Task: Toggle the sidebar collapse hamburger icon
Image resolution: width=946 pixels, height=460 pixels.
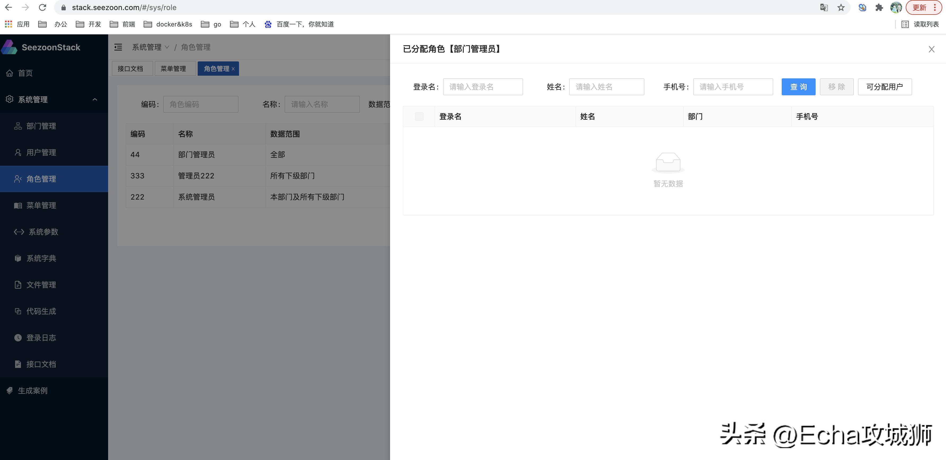Action: [118, 47]
